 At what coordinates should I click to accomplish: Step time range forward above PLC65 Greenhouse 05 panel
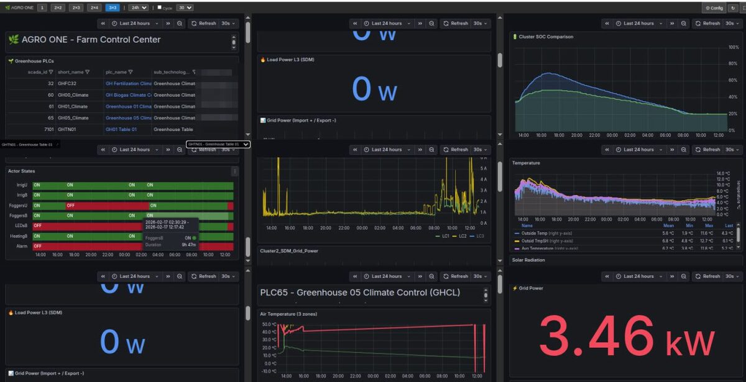coord(419,276)
